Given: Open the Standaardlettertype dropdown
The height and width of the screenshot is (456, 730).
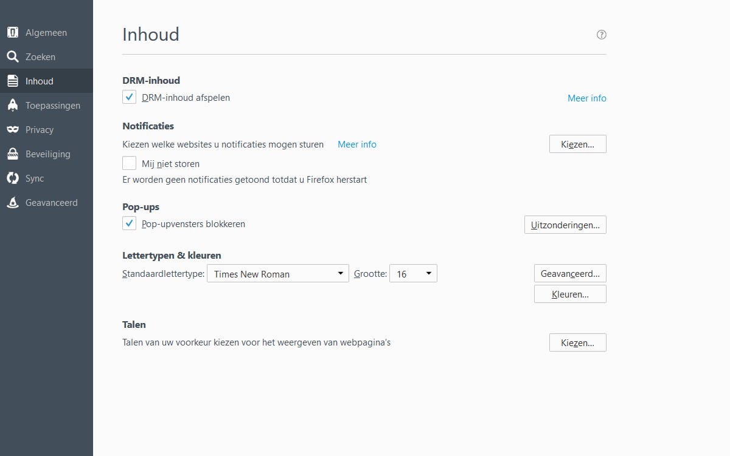Looking at the screenshot, I should (277, 273).
